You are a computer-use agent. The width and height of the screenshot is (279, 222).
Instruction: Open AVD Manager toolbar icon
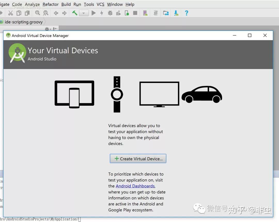tap(145, 13)
